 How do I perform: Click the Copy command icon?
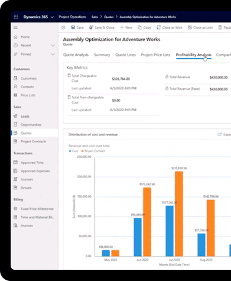tap(139, 27)
